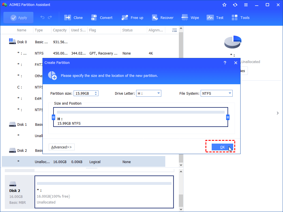Click the refresh icon in the title bar
This screenshot has width=283, height=212.
tap(235, 5)
